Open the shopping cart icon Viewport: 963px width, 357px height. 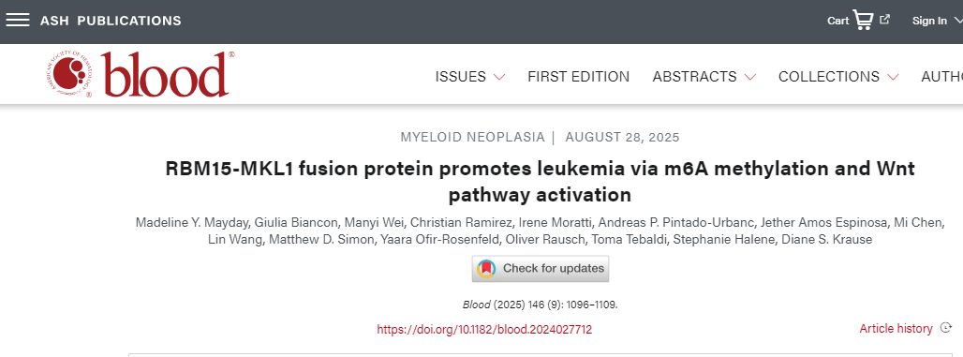pos(863,21)
